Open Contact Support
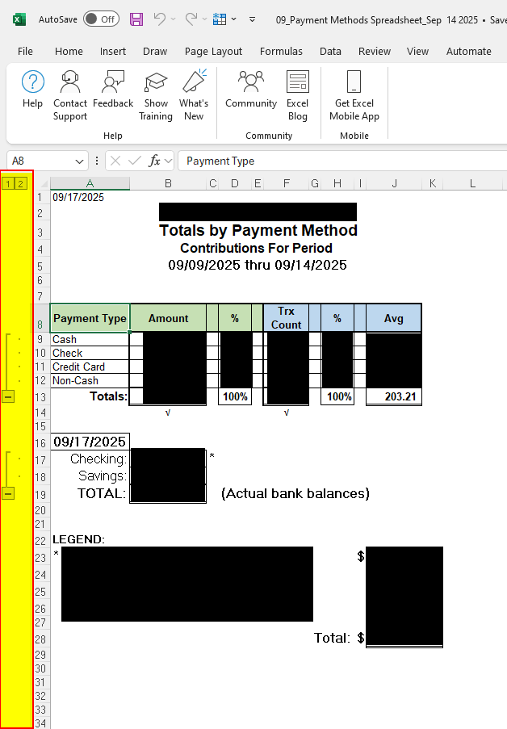This screenshot has height=729, width=507. 70,96
